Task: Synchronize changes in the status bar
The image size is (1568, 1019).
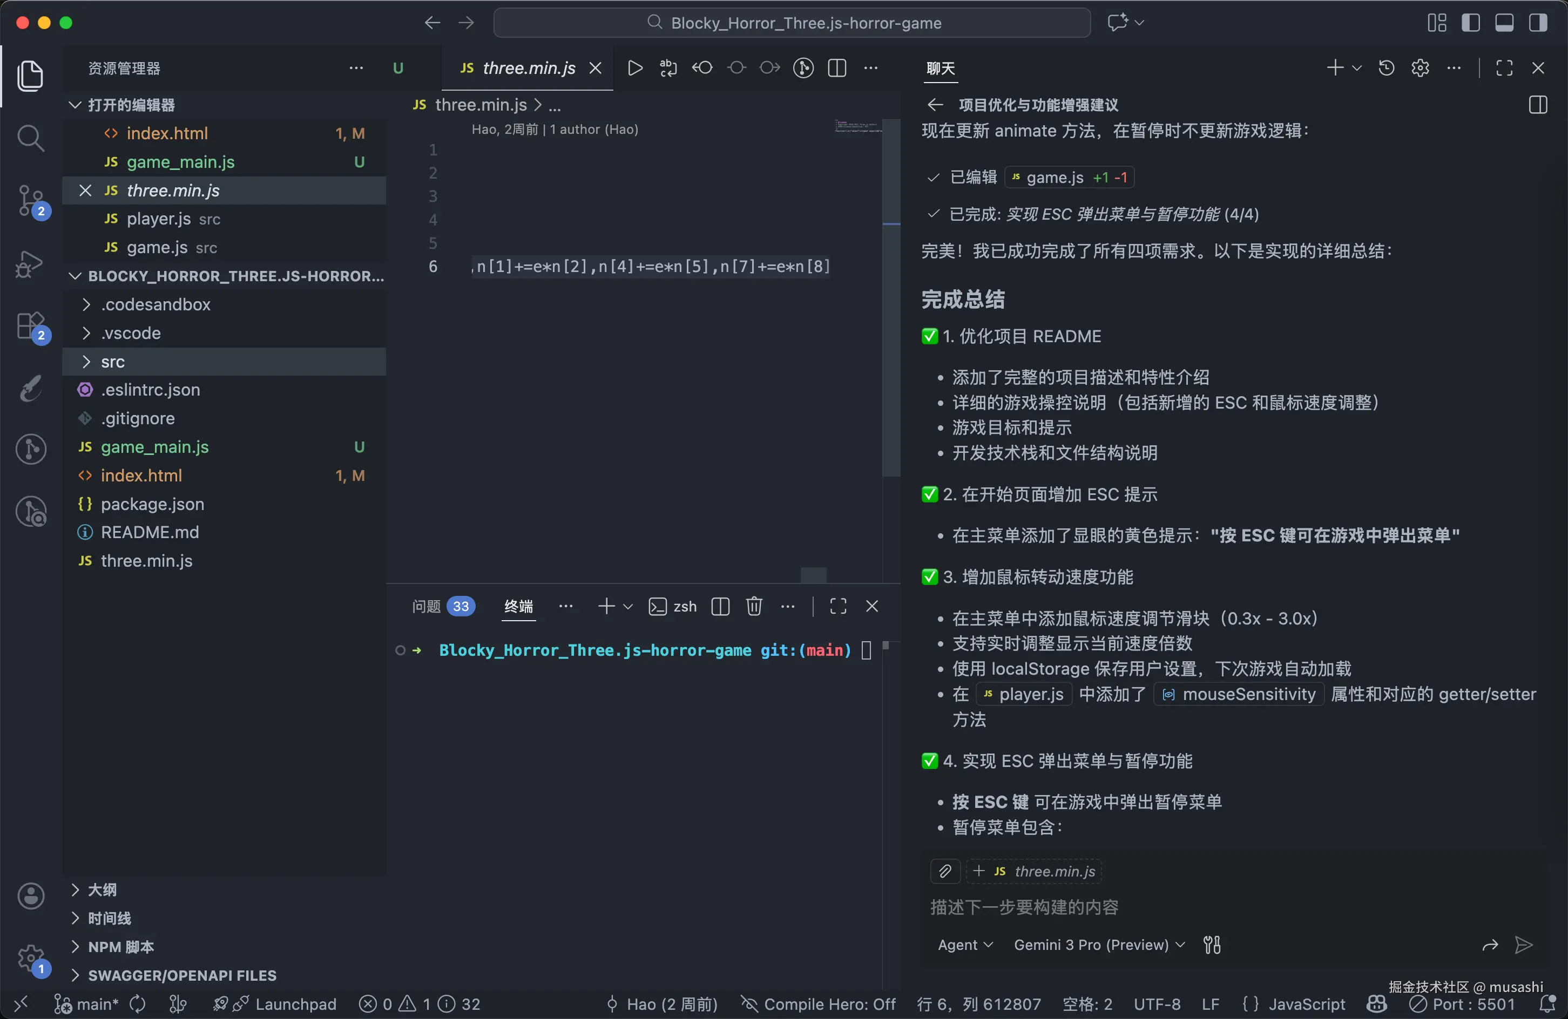Action: 138,1004
